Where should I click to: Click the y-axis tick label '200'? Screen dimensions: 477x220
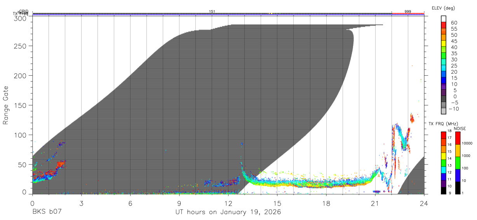pos(20,75)
